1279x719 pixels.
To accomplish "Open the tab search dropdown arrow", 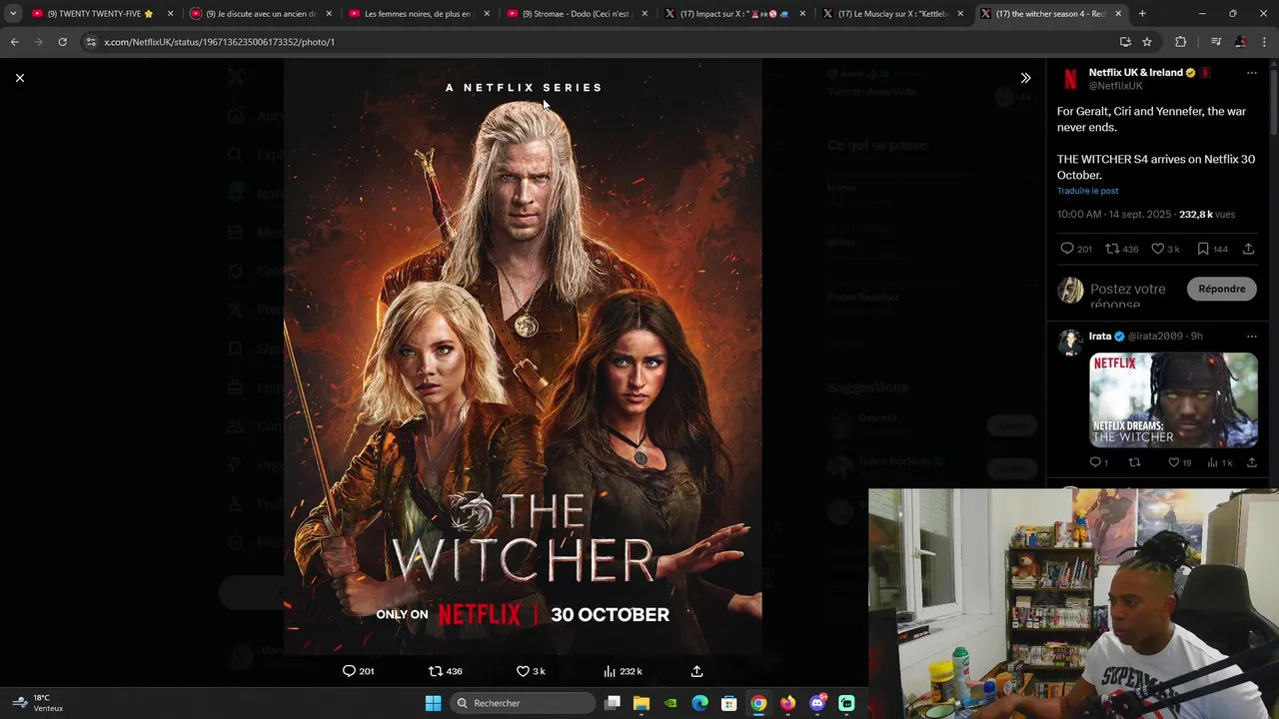I will [12, 14].
